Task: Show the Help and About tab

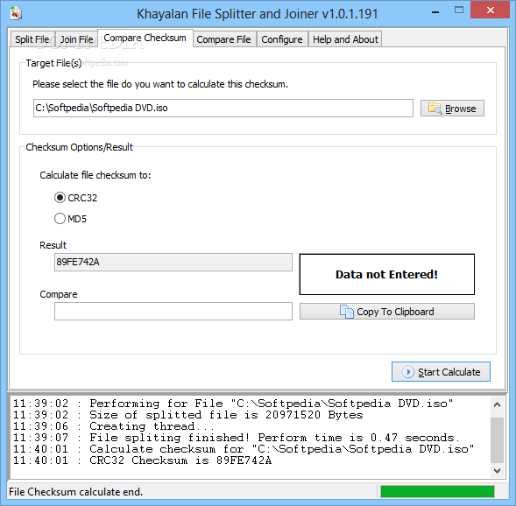Action: [x=345, y=39]
